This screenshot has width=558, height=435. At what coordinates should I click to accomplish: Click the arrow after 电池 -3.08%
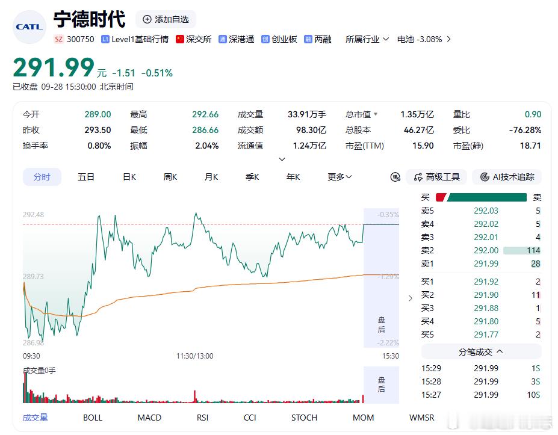(449, 39)
